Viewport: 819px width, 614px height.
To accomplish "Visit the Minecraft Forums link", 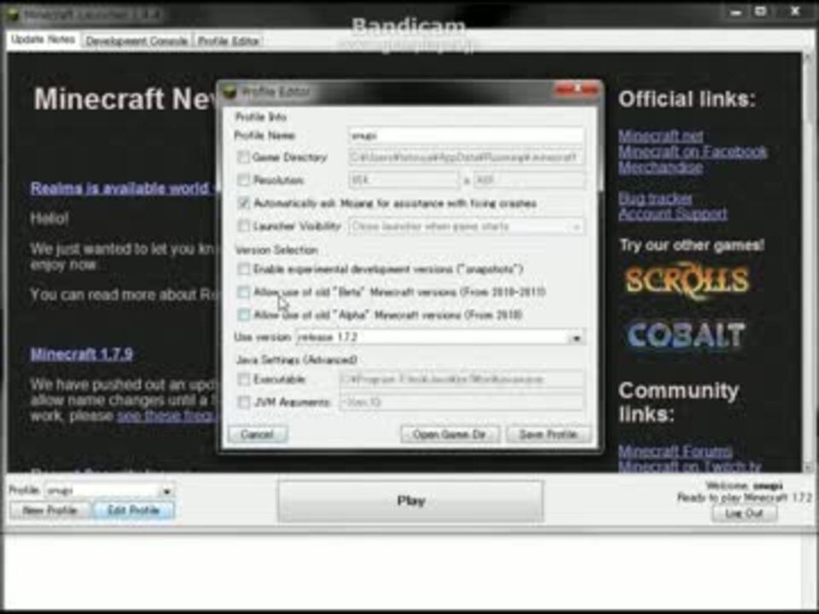I will [676, 450].
